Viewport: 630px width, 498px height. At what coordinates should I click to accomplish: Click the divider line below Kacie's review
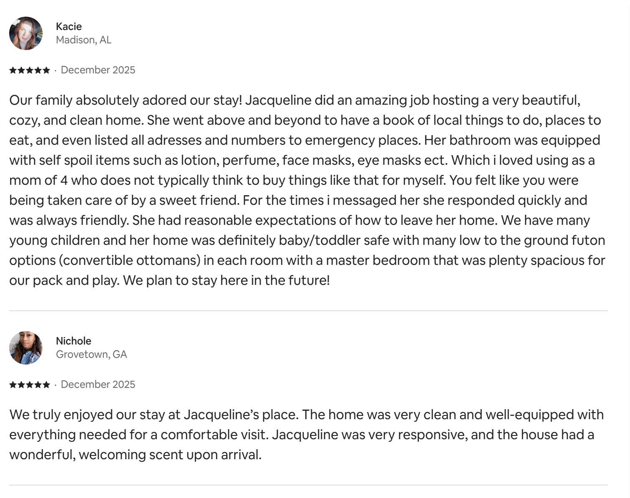(x=308, y=311)
